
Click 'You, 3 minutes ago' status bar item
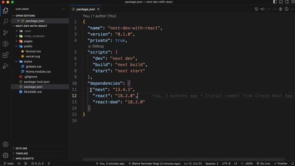(110, 164)
